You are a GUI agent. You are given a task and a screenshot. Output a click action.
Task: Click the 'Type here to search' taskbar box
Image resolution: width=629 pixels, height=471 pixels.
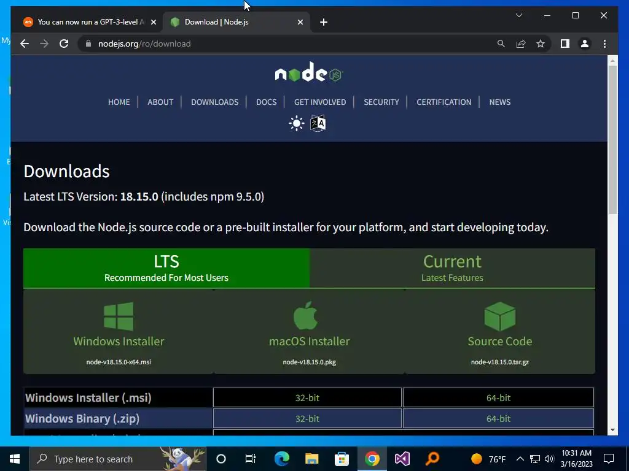[118, 459]
